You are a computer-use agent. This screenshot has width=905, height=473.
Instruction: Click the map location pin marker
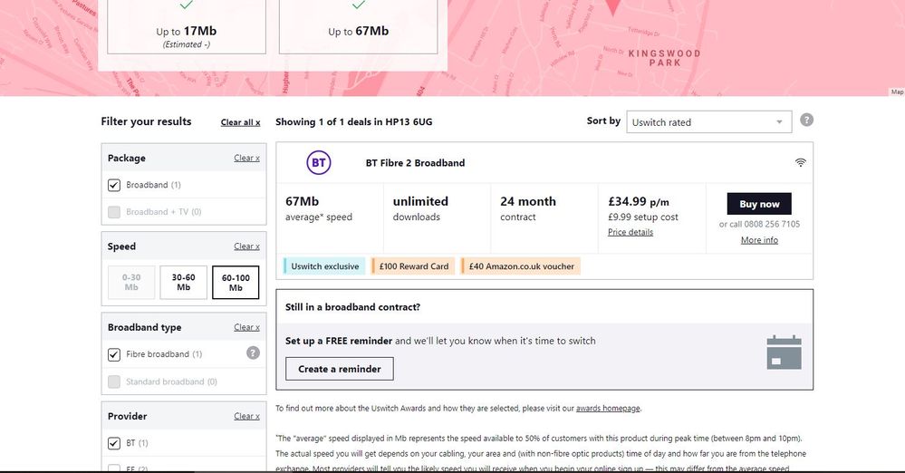click(x=612, y=7)
